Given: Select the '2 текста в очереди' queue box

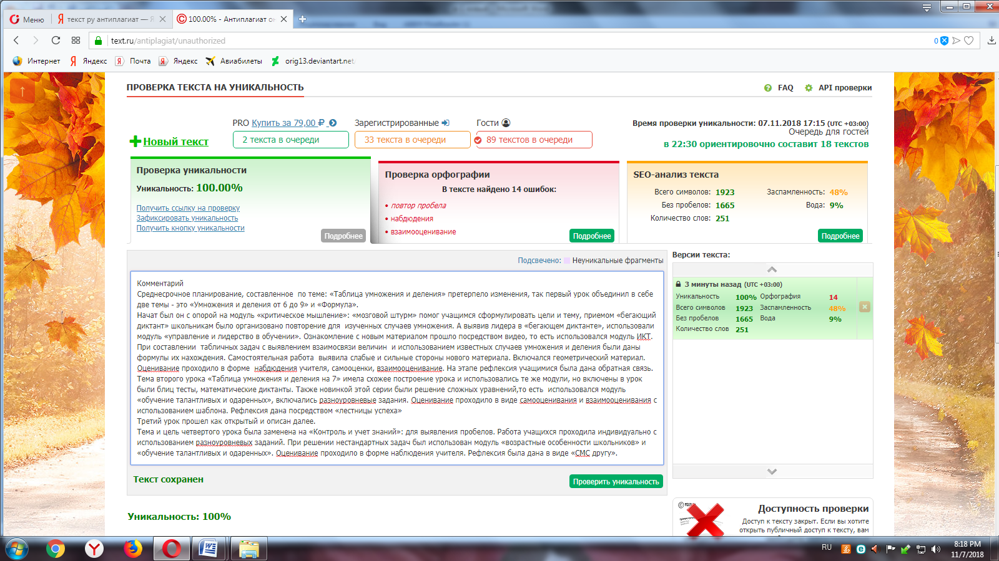Looking at the screenshot, I should [291, 140].
